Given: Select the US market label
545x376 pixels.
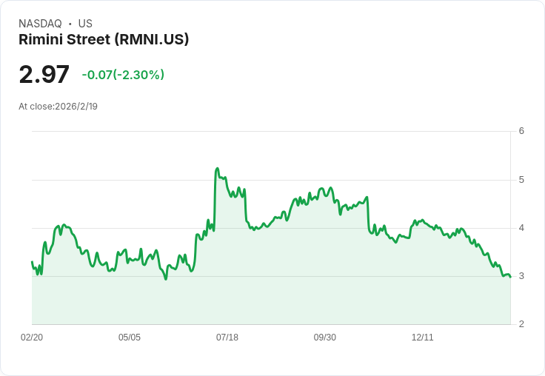Looking at the screenshot, I should click(x=85, y=24).
